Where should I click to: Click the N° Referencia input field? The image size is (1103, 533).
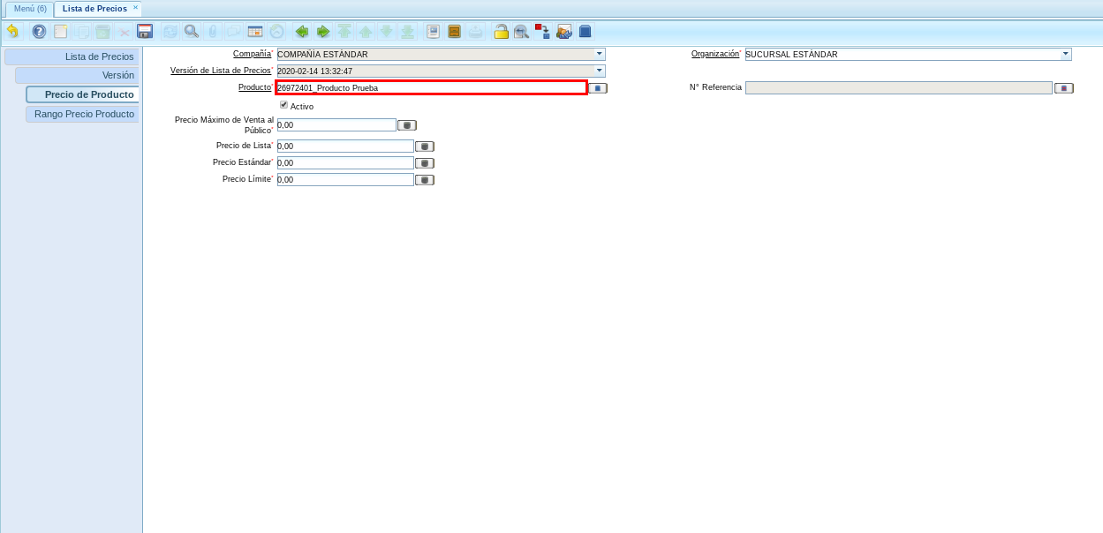[899, 88]
